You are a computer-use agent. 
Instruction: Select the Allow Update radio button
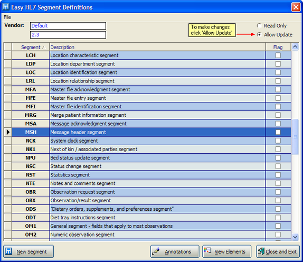[x=259, y=35]
